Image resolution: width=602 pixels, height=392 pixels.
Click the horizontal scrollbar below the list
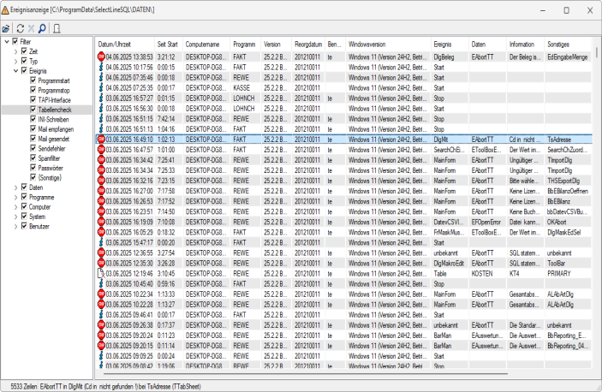(x=343, y=374)
